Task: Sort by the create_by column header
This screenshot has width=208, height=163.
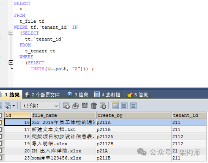Action: (134, 115)
